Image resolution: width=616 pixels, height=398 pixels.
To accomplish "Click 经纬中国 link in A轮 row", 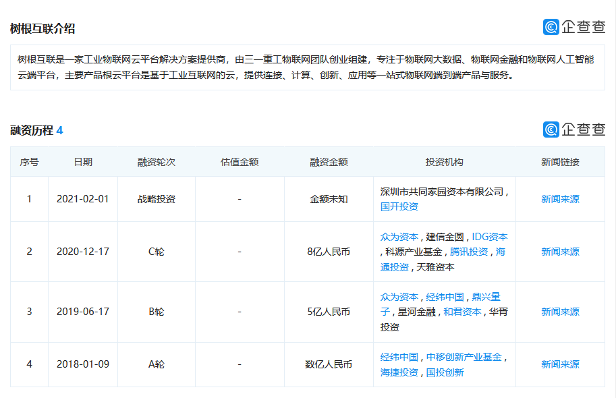I will click(399, 357).
